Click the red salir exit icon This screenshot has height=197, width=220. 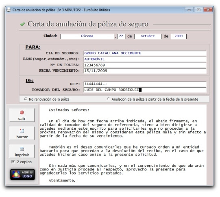pyautogui.click(x=22, y=113)
